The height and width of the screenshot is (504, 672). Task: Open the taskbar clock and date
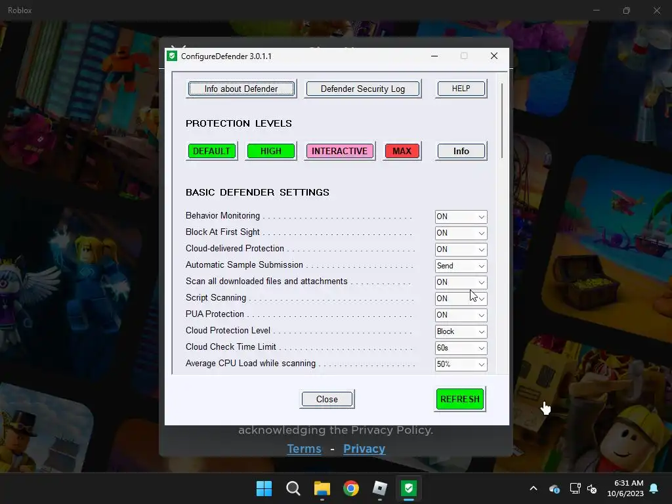coord(625,488)
